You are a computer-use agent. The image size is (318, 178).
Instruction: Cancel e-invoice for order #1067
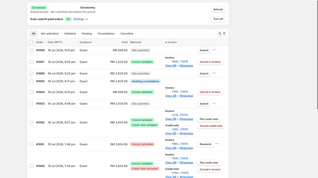[x=210, y=62]
